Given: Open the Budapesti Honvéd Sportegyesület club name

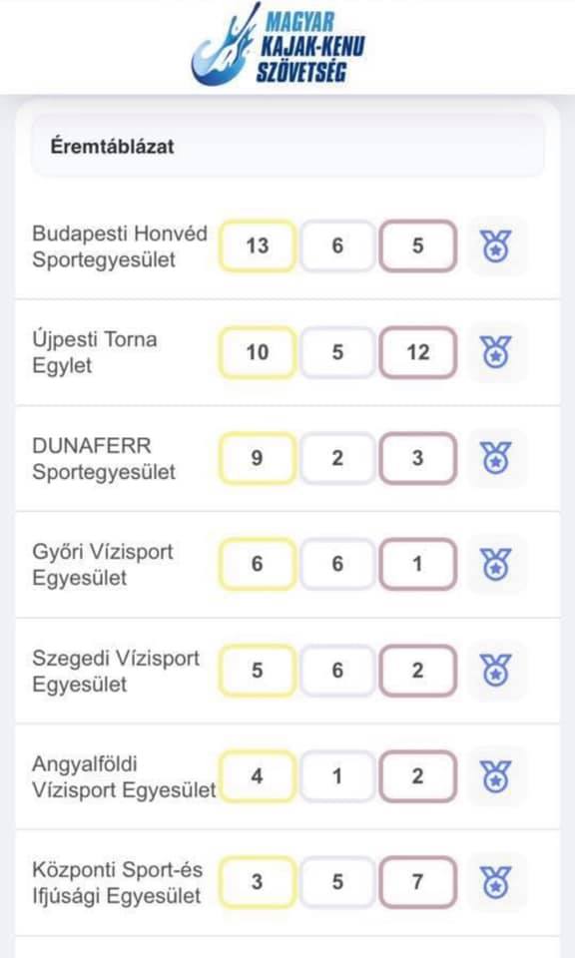Looking at the screenshot, I should [120, 246].
